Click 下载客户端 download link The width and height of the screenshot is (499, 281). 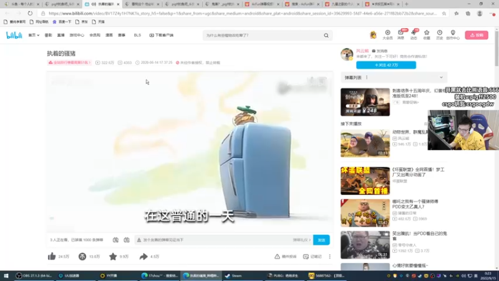[162, 35]
